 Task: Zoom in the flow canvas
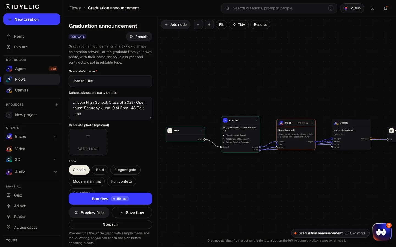click(209, 24)
